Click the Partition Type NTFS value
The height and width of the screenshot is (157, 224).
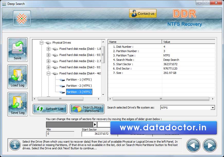click(x=167, y=55)
